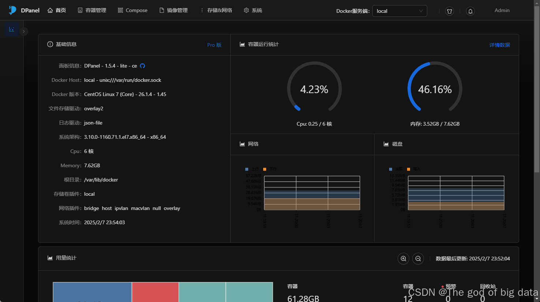Expand the sidebar with arrow button
The height and width of the screenshot is (302, 540).
coord(23,31)
